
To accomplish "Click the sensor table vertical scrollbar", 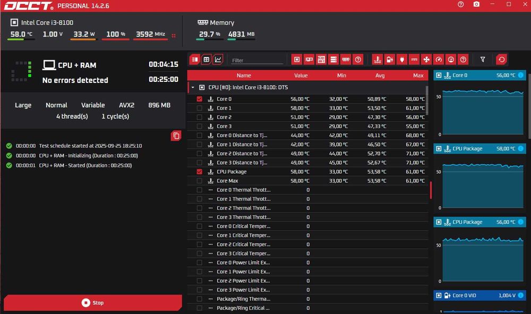I will click(x=427, y=100).
